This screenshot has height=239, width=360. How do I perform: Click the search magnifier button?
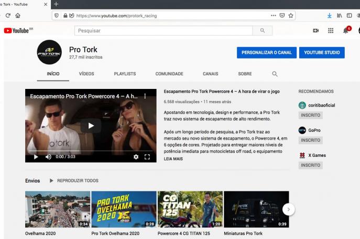pos(263,31)
